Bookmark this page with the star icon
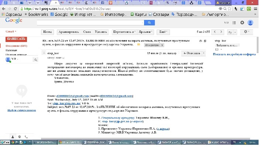Viewport: 263px width, 147px height. (230, 9)
